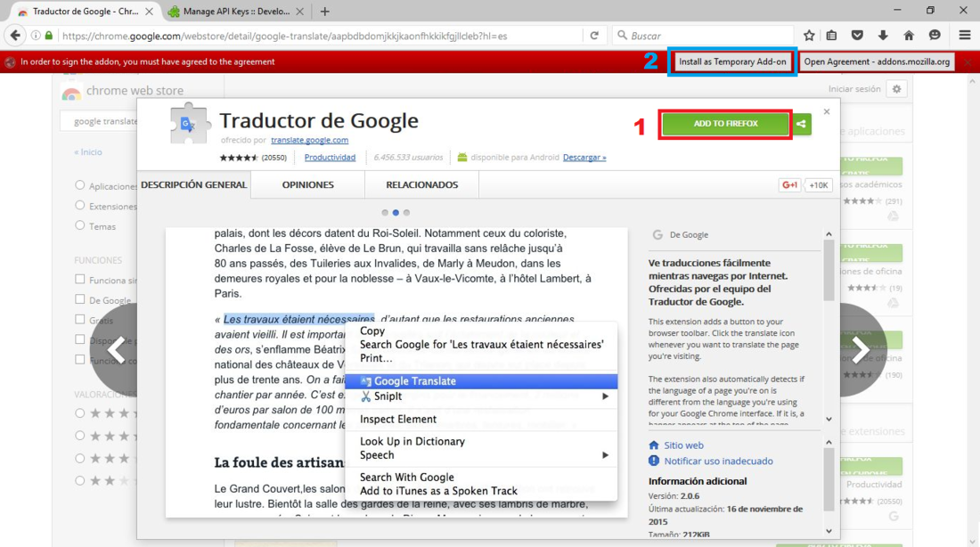Open the Pocket icon in toolbar

[857, 36]
